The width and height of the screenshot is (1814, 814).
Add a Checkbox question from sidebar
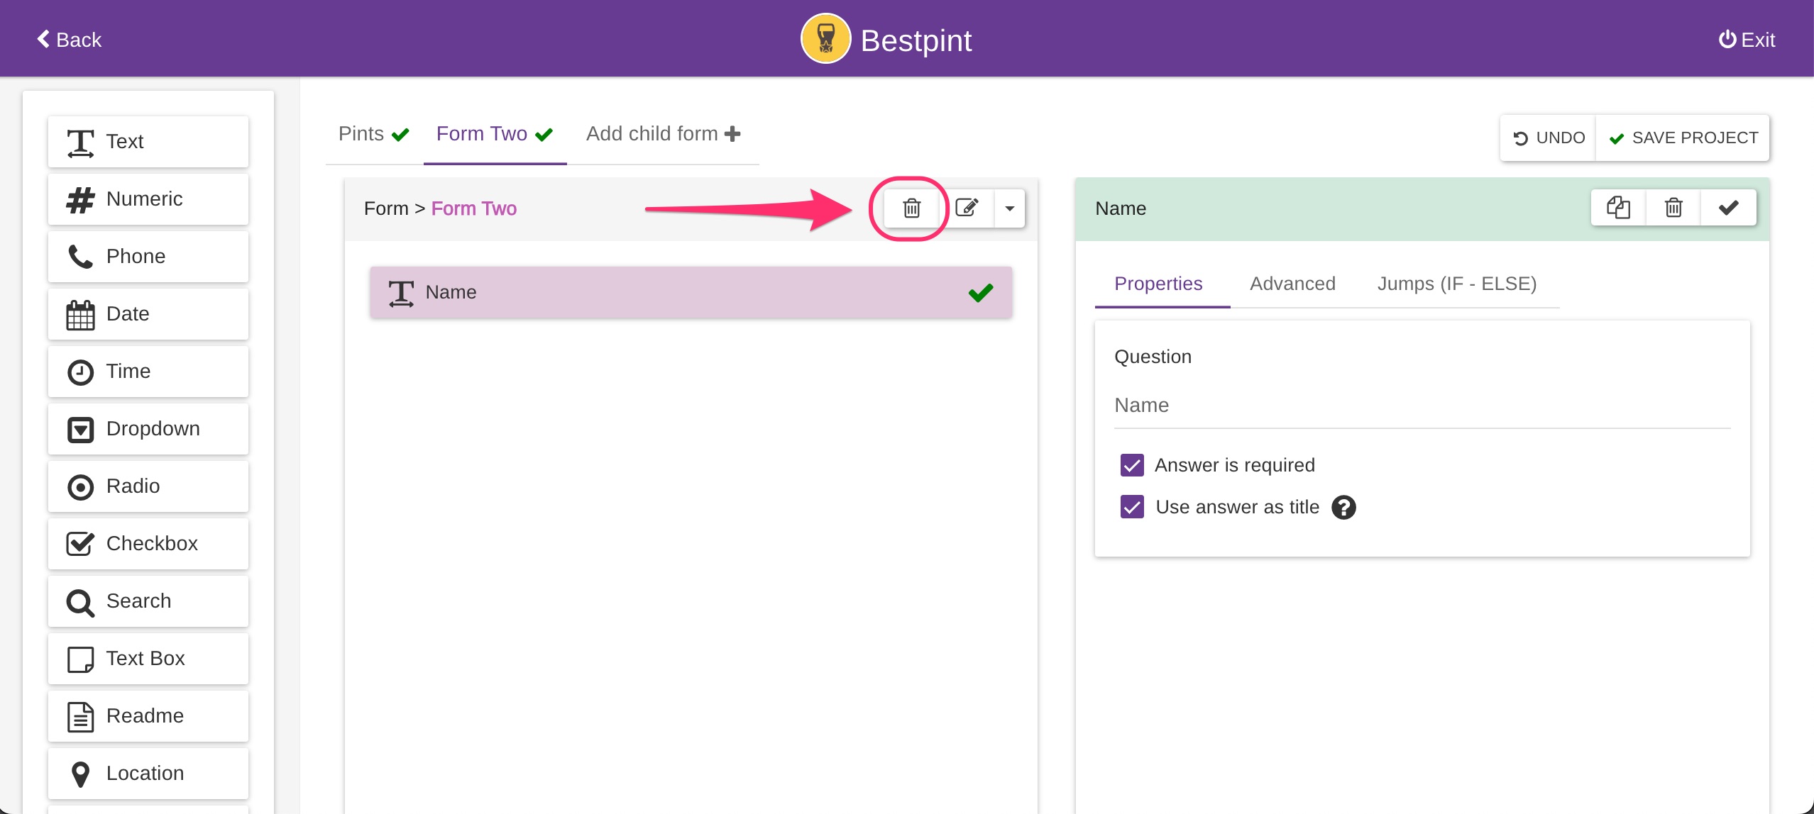point(148,543)
